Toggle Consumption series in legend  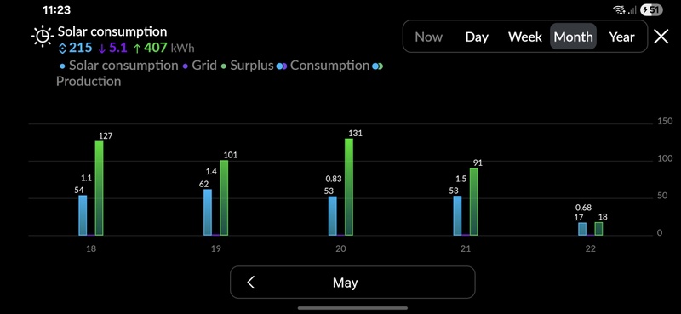[x=323, y=66]
